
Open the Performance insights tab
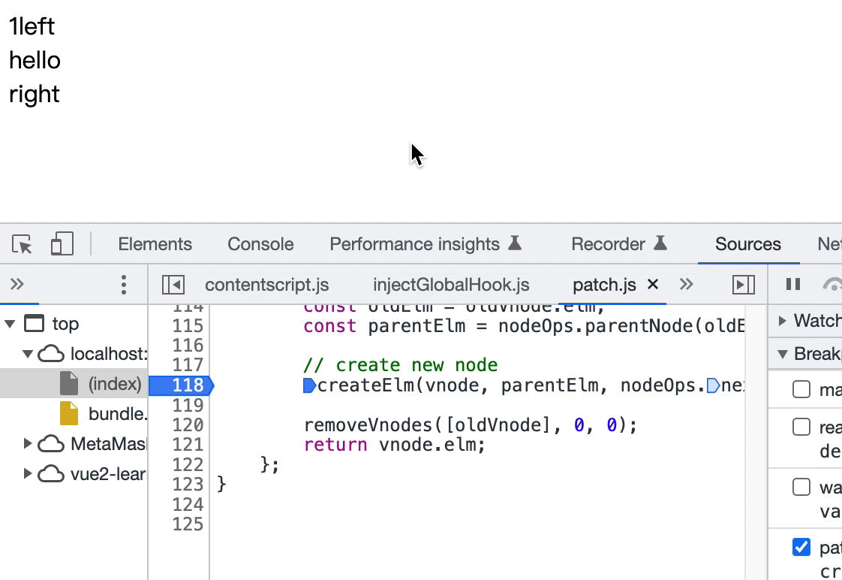coord(426,244)
